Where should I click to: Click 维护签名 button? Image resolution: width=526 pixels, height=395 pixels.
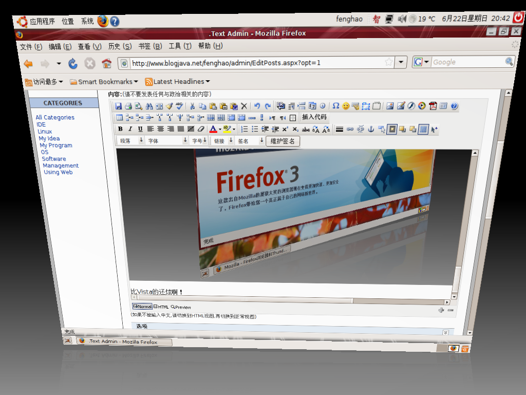(283, 141)
